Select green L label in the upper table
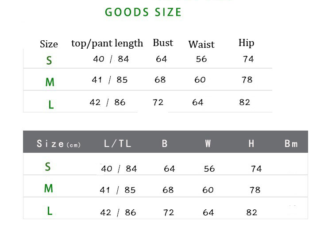This screenshot has width=332, height=247. click(x=51, y=105)
